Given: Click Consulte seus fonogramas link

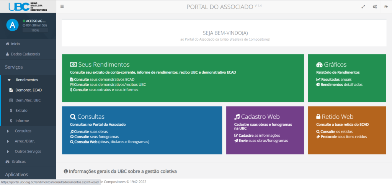Looking at the screenshot, I should tap(94, 136).
